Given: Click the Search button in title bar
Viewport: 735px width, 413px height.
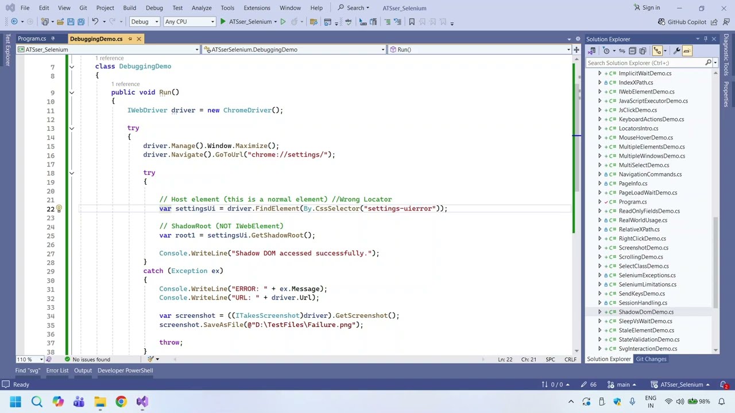Looking at the screenshot, I should click(354, 8).
